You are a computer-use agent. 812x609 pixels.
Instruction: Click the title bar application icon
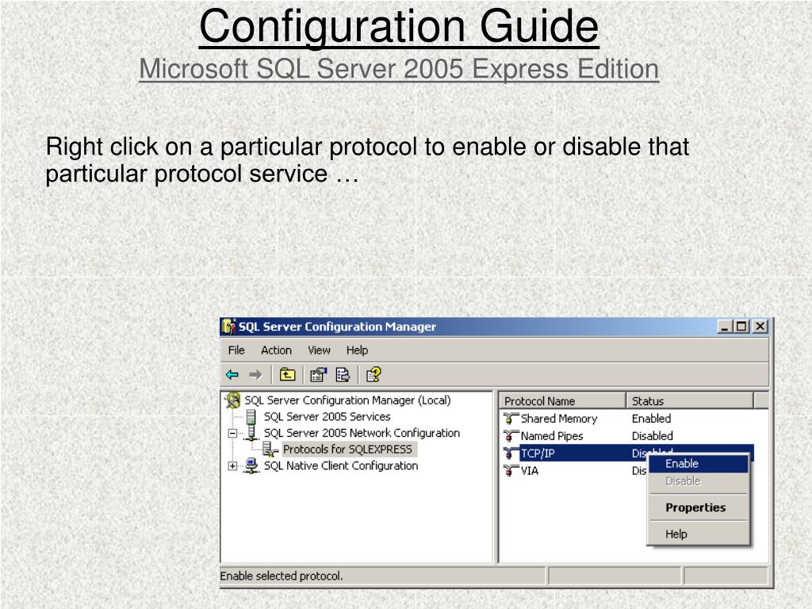229,327
